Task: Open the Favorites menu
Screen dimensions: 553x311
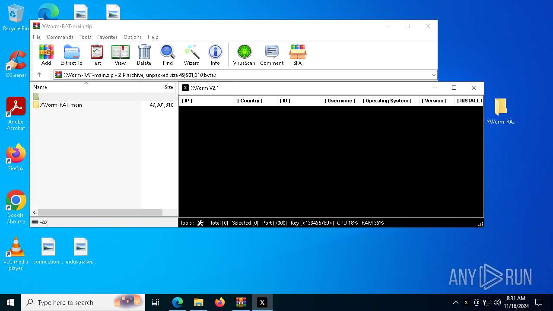Action: pos(107,37)
